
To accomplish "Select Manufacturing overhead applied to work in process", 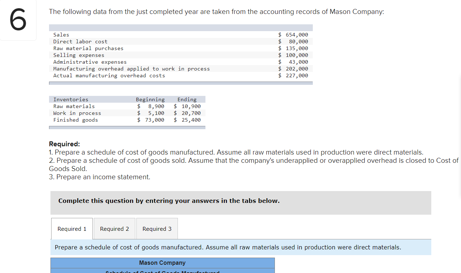I will 131,69.
